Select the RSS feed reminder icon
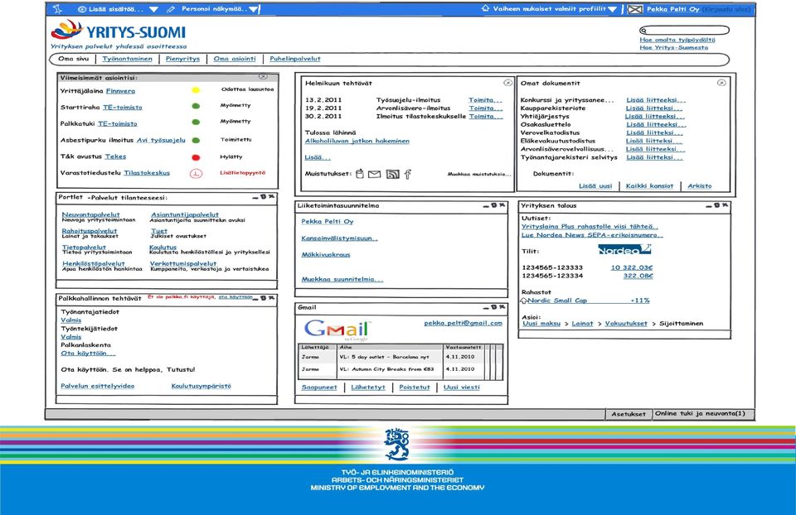The height and width of the screenshot is (515, 796). 392,175
